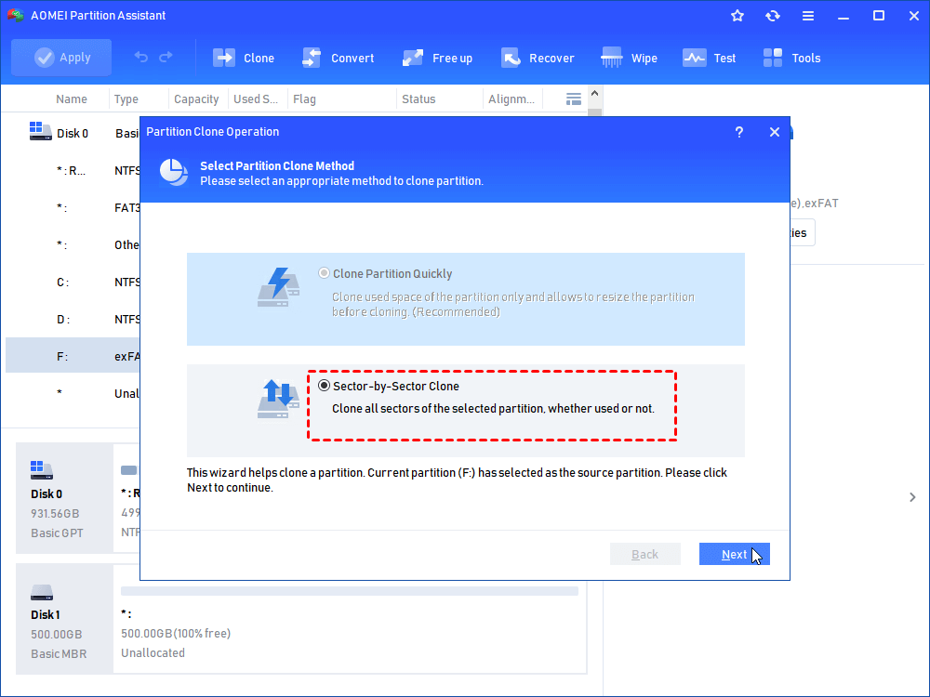Click the refresh icon in title bar
Image resolution: width=930 pixels, height=697 pixels.
(x=772, y=16)
